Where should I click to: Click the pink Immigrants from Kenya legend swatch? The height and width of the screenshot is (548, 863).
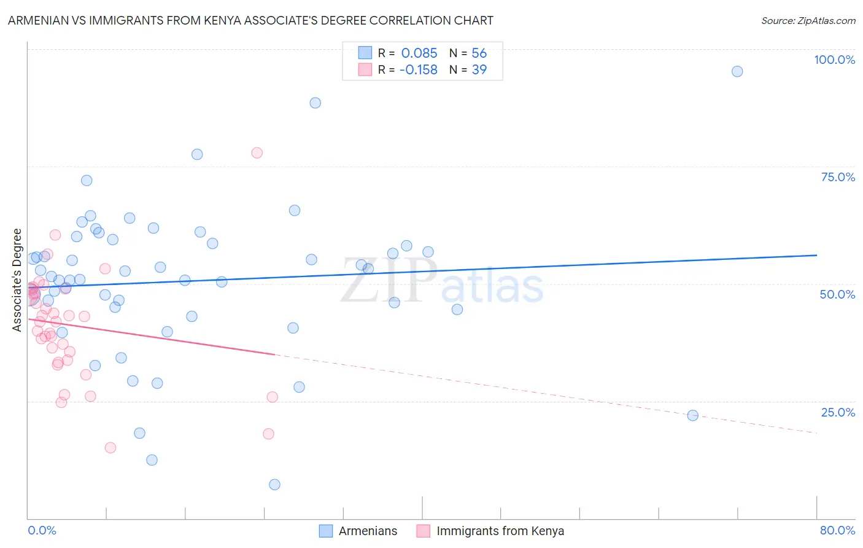pyautogui.click(x=424, y=531)
